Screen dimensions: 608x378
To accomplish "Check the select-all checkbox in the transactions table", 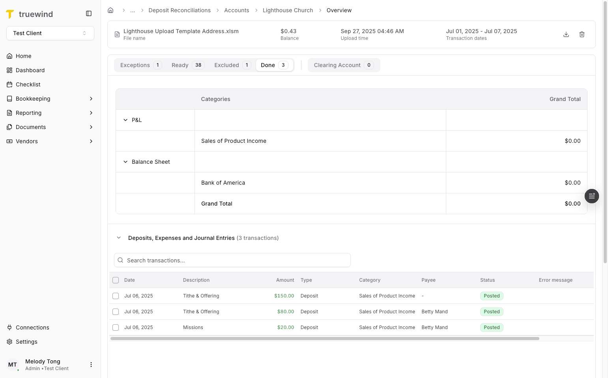I will 116,280.
